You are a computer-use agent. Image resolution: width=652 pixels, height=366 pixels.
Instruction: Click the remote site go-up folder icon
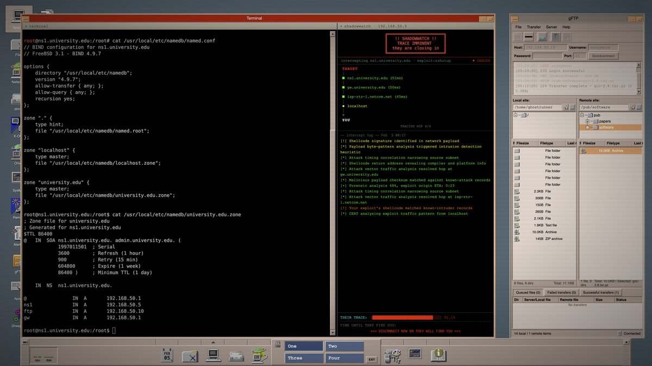(x=631, y=107)
